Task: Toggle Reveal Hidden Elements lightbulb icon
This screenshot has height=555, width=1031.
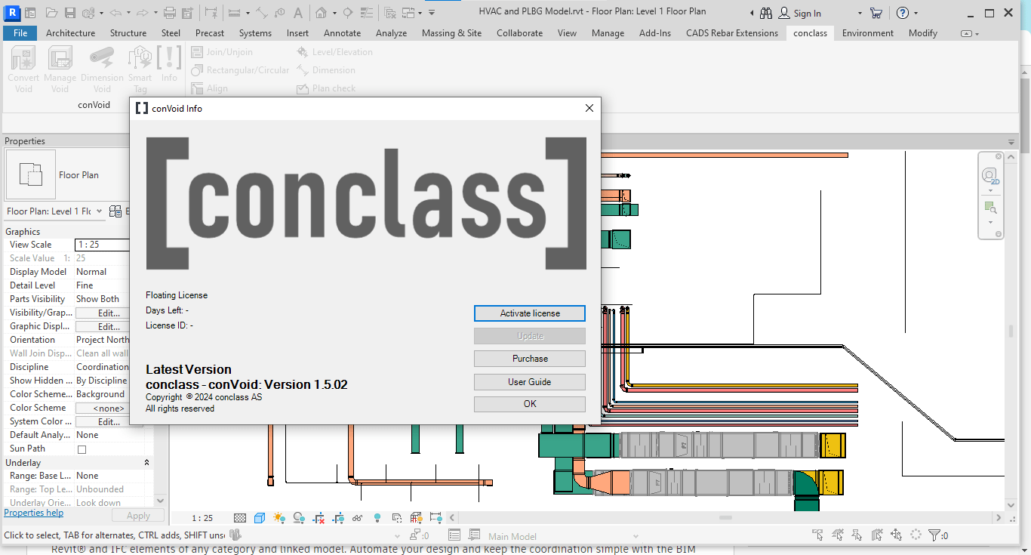Action: point(377,518)
